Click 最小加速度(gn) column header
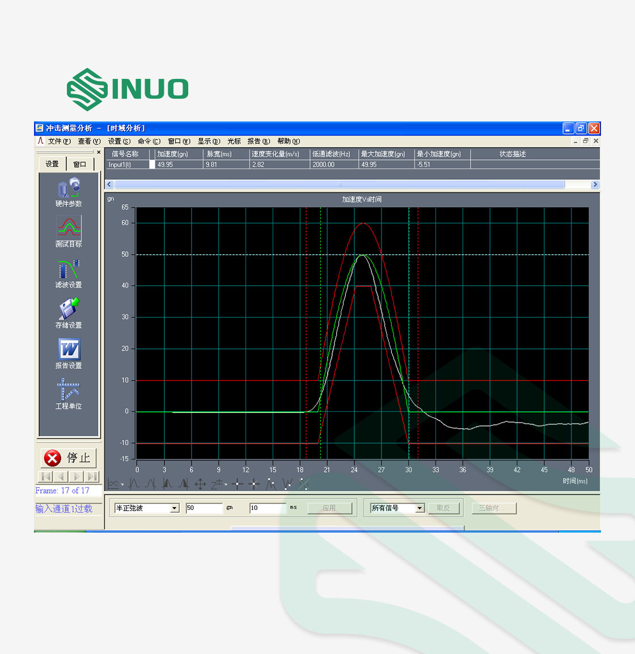The image size is (635, 654). point(443,154)
